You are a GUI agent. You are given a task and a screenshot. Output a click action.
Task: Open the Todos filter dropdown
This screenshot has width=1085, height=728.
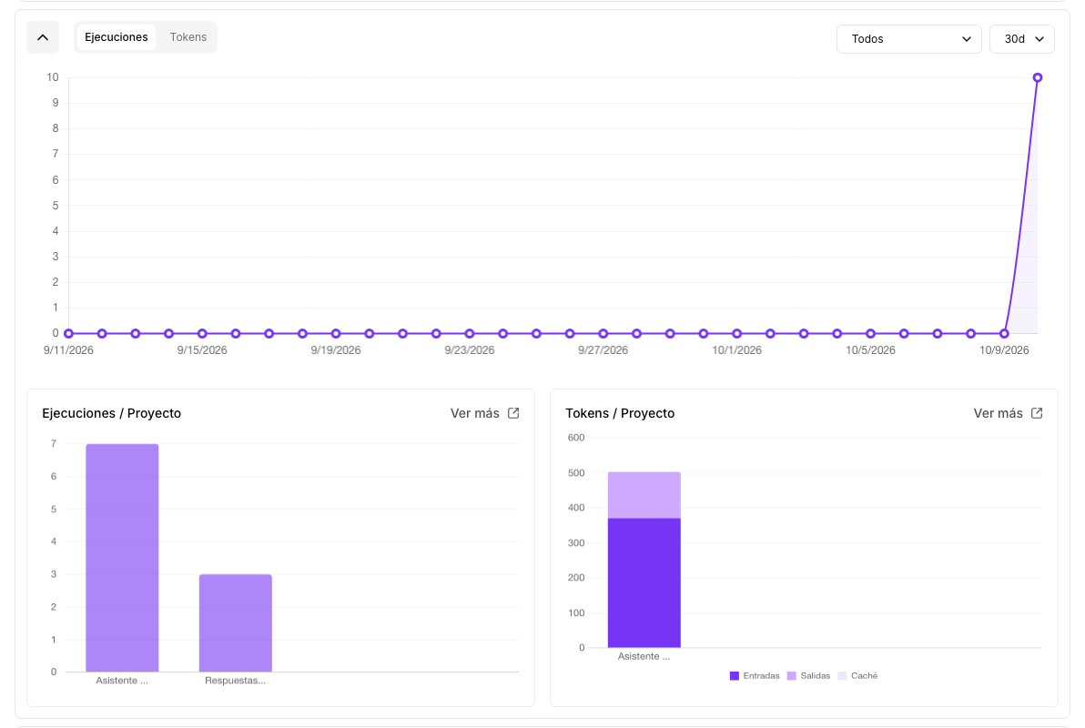pos(908,39)
